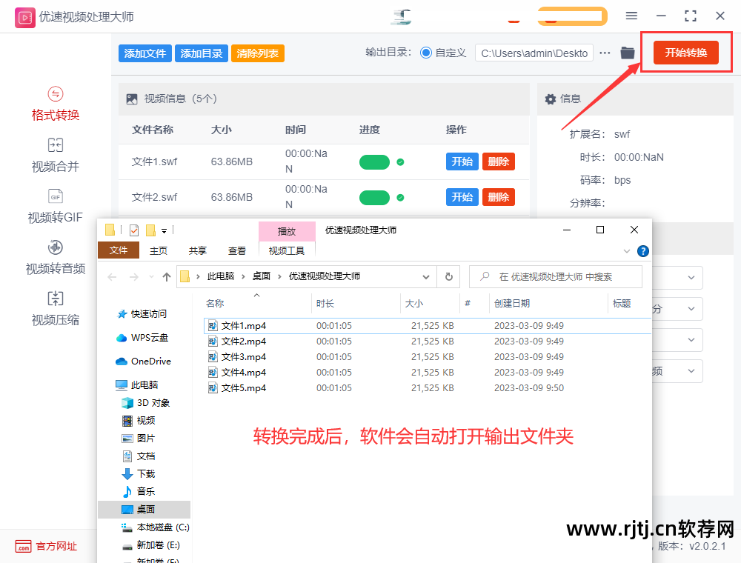Viewport: 741px width, 563px height.
Task: Click the Explorer refresh button
Action: coord(449,277)
